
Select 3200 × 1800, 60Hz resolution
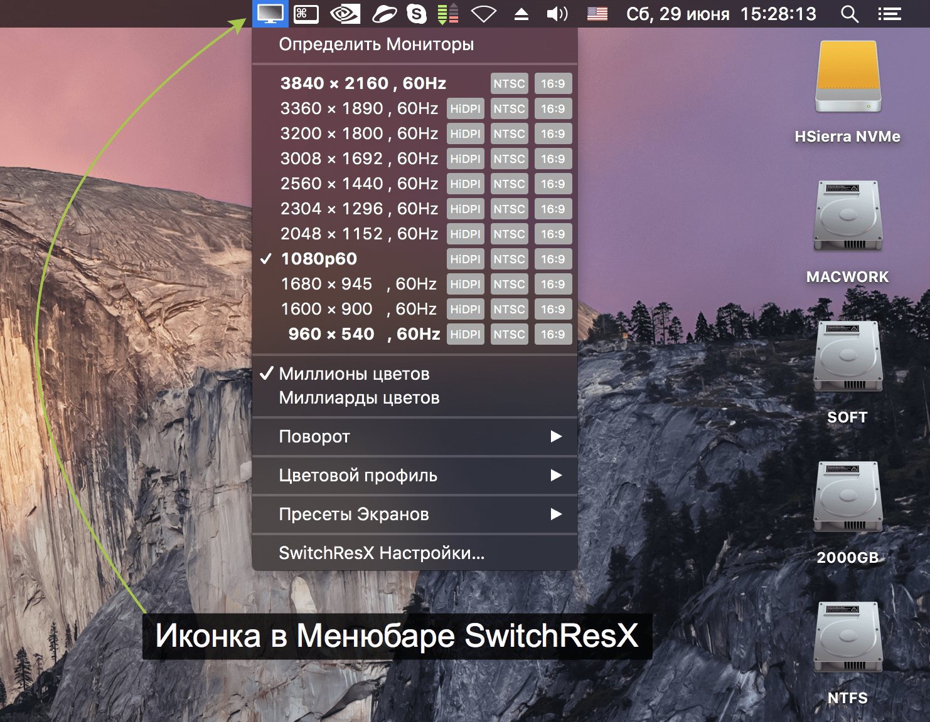point(414,133)
